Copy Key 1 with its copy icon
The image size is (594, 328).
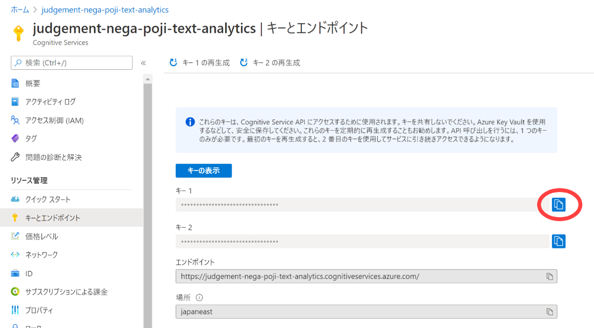(x=558, y=204)
